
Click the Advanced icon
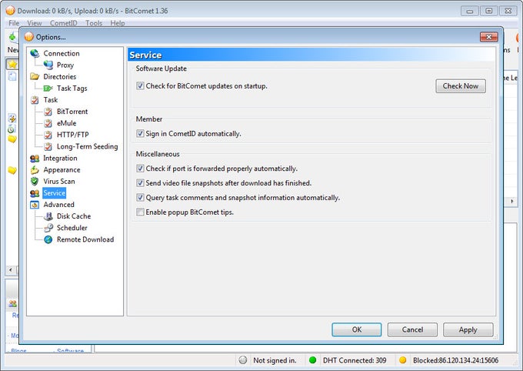[35, 205]
